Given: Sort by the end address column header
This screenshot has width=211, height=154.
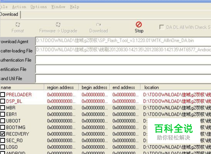Looking at the screenshot, I should coord(125,87).
